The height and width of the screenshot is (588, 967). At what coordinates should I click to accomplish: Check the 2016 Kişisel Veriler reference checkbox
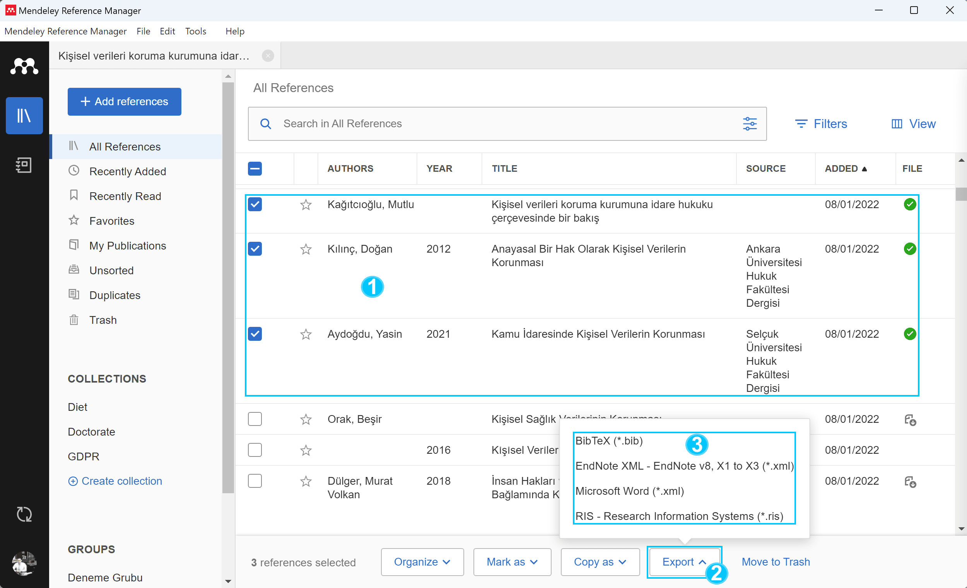pyautogui.click(x=255, y=450)
